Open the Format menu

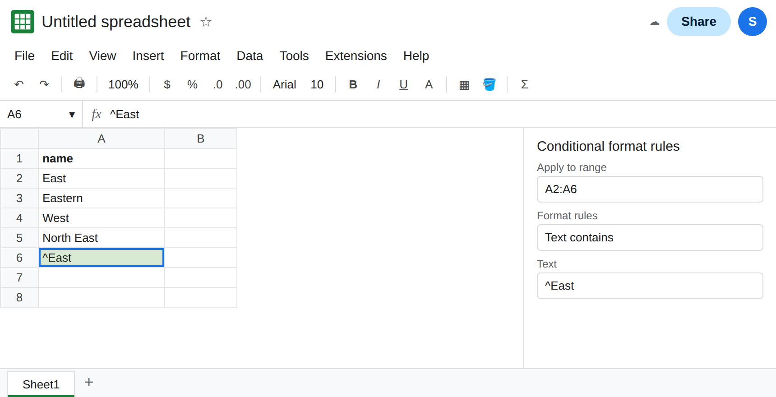pos(200,55)
